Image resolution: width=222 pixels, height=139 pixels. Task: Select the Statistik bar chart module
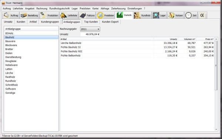click(124, 15)
